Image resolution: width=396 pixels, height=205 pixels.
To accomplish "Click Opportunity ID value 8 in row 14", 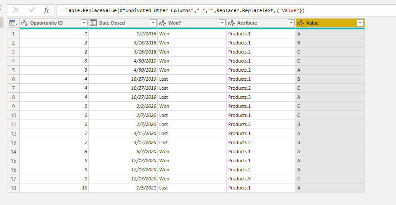I will pyautogui.click(x=54, y=151).
